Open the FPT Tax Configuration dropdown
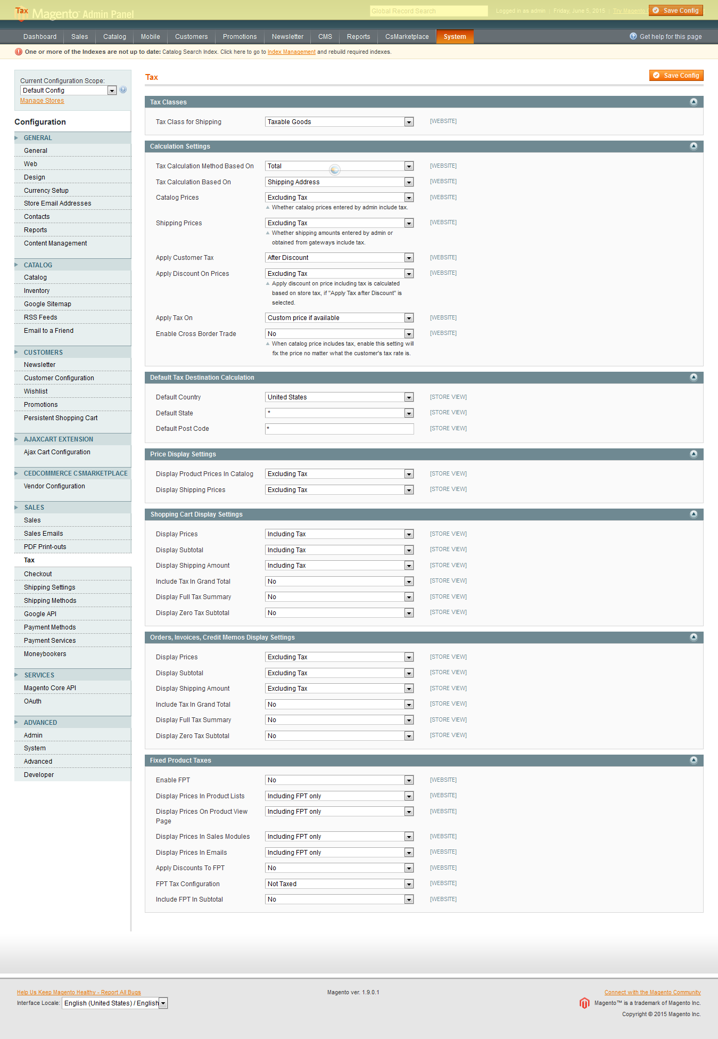 pyautogui.click(x=340, y=884)
